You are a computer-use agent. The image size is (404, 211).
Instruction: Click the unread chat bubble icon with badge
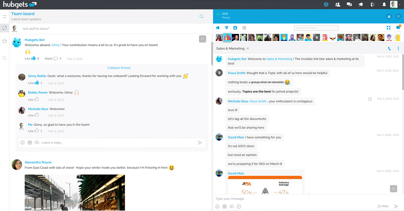tap(398, 28)
